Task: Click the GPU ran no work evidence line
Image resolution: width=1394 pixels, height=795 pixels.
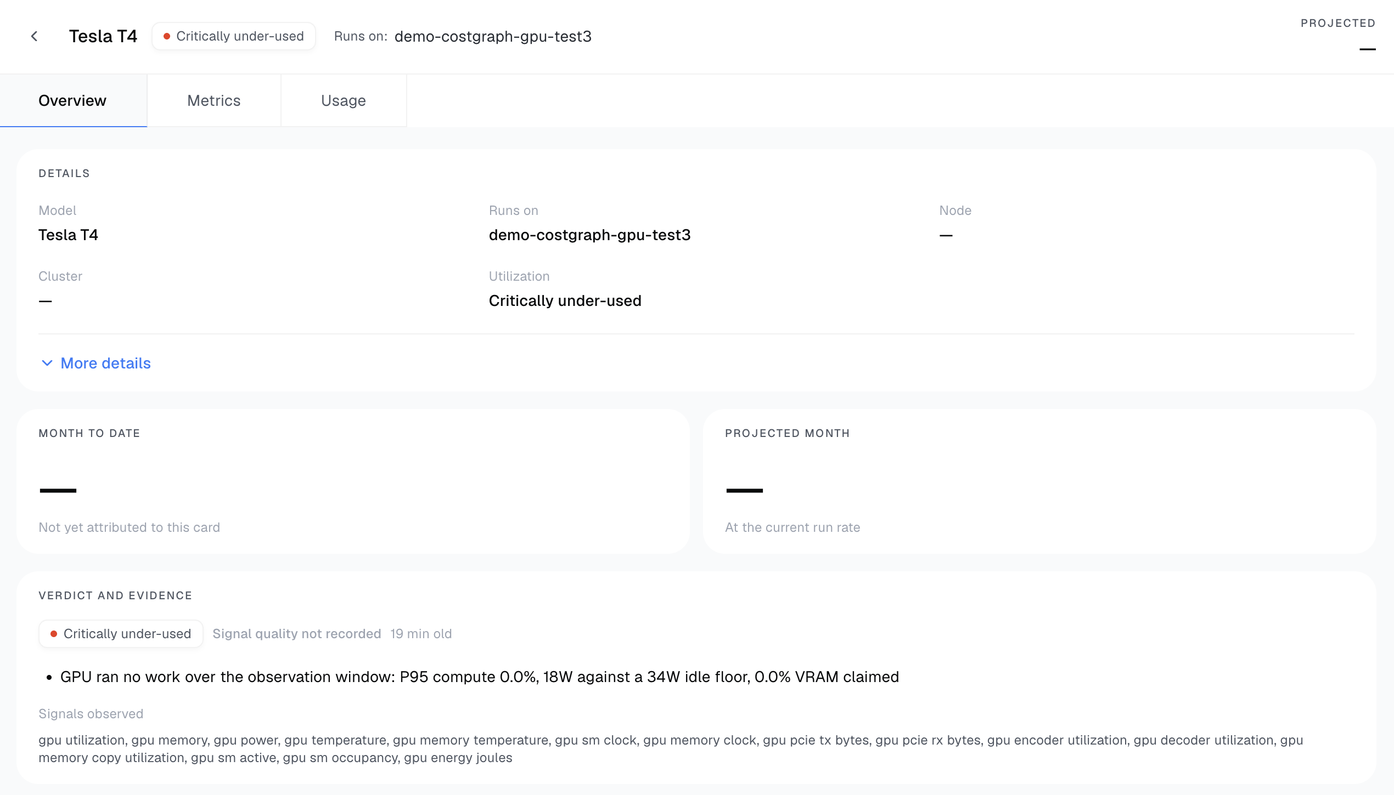Action: tap(480, 677)
